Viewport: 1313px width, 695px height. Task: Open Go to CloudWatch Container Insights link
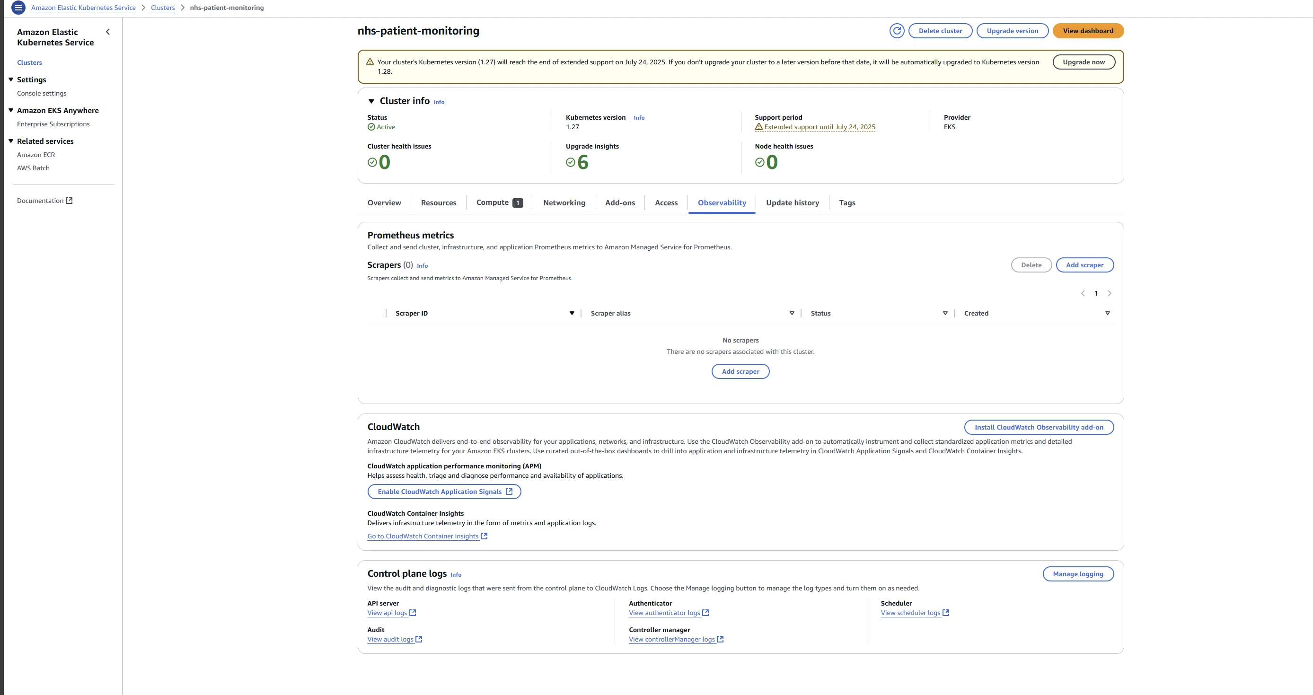[423, 536]
